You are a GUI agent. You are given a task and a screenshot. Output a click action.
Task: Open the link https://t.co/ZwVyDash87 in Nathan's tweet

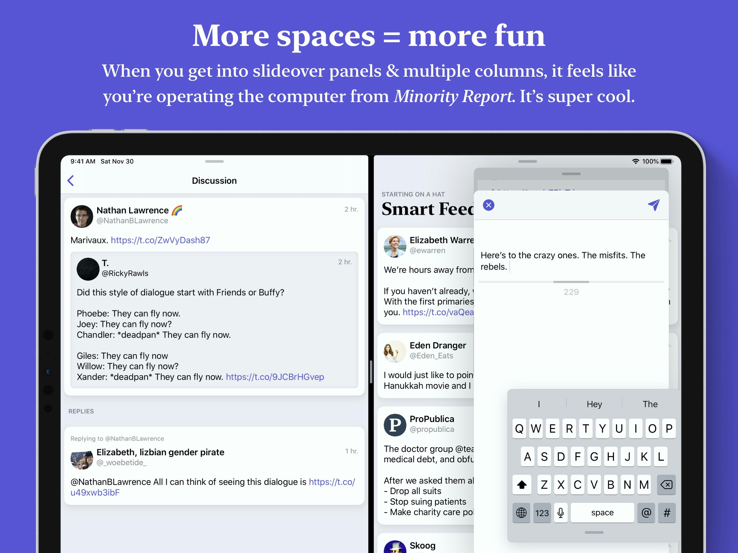[160, 240]
